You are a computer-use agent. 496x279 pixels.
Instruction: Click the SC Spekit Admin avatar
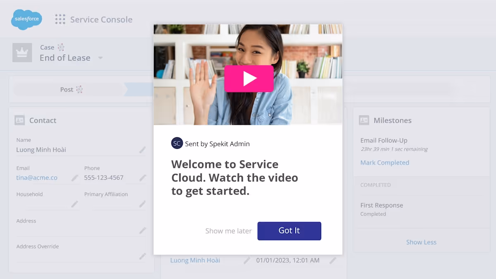click(x=177, y=143)
